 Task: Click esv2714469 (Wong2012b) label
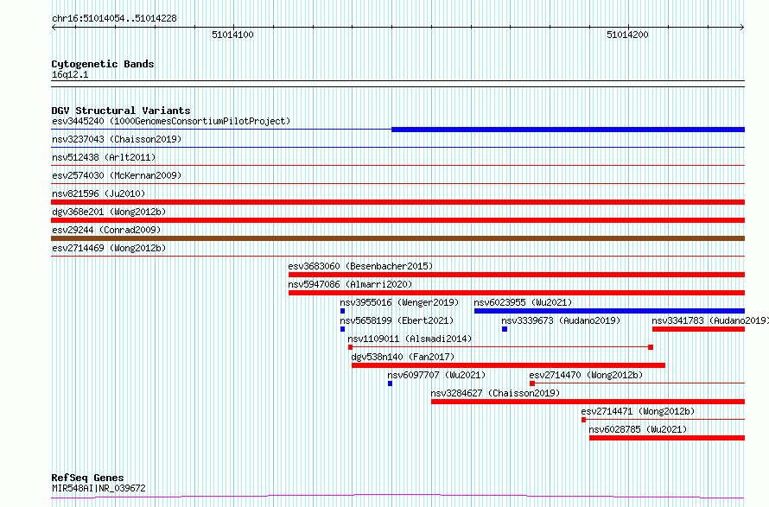click(x=109, y=248)
